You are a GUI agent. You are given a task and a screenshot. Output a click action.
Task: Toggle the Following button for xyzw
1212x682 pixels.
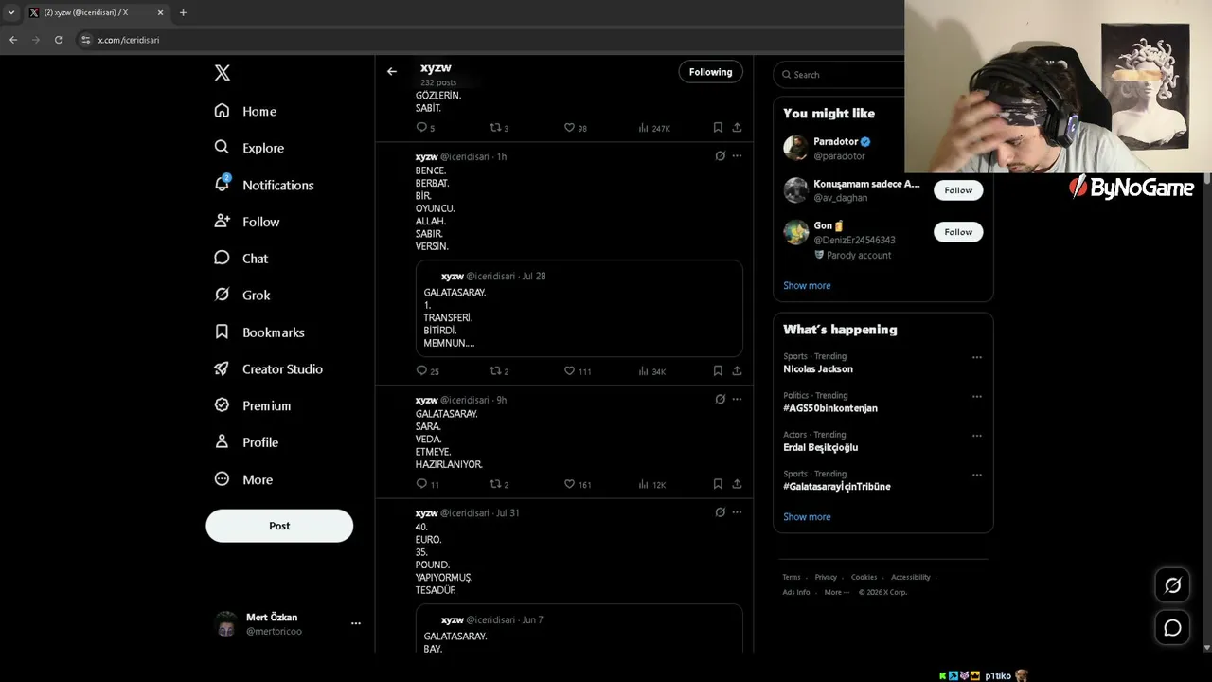point(710,72)
